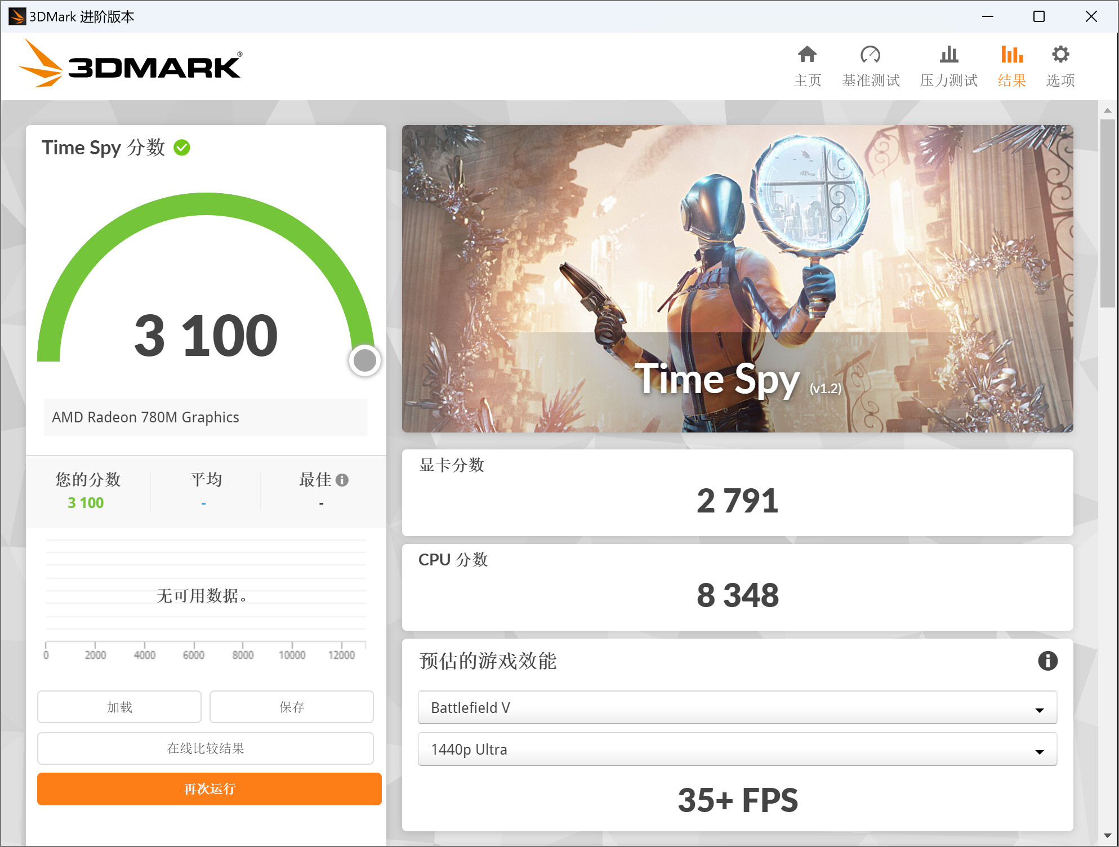Click the scrollbar down arrow
Image resolution: width=1119 pixels, height=847 pixels.
pos(1107,836)
